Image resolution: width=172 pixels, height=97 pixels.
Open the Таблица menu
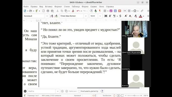(76, 6)
